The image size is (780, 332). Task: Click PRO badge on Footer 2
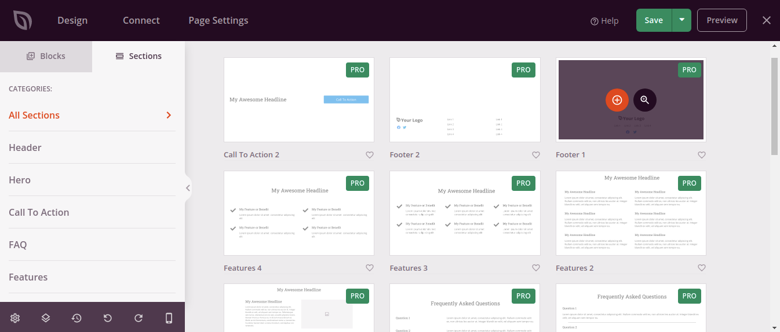click(x=523, y=70)
